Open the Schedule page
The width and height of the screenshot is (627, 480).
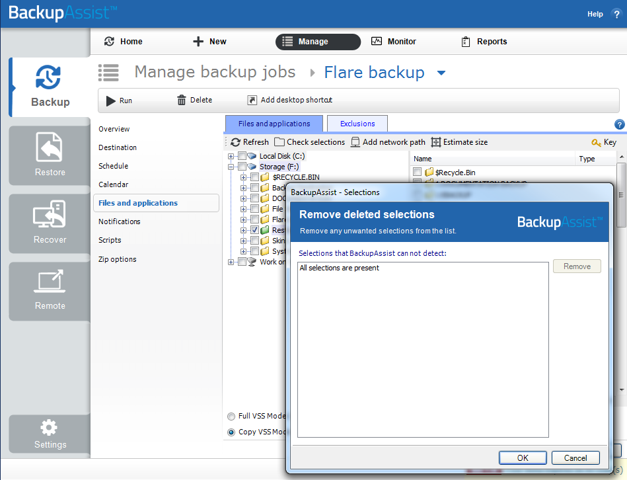113,166
